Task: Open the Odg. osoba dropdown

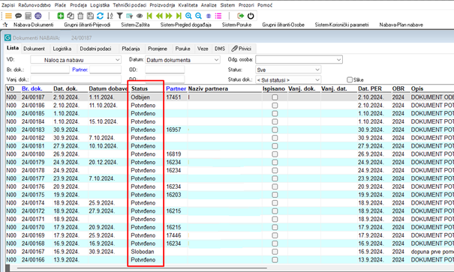Action: 299,59
